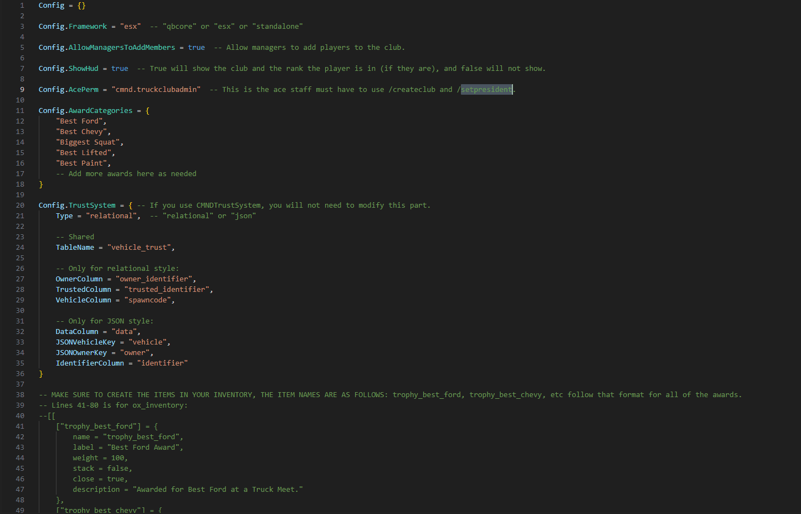Click the "Best Chevy" entry on line 13
Screen dimensions: 801x514
[x=81, y=132]
